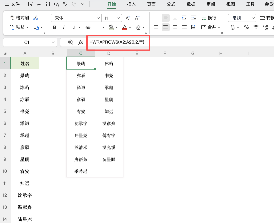Image resolution: width=274 pixels, height=223 pixels.
Task: Switch to the 页面 tab
Action: pyautogui.click(x=151, y=4)
